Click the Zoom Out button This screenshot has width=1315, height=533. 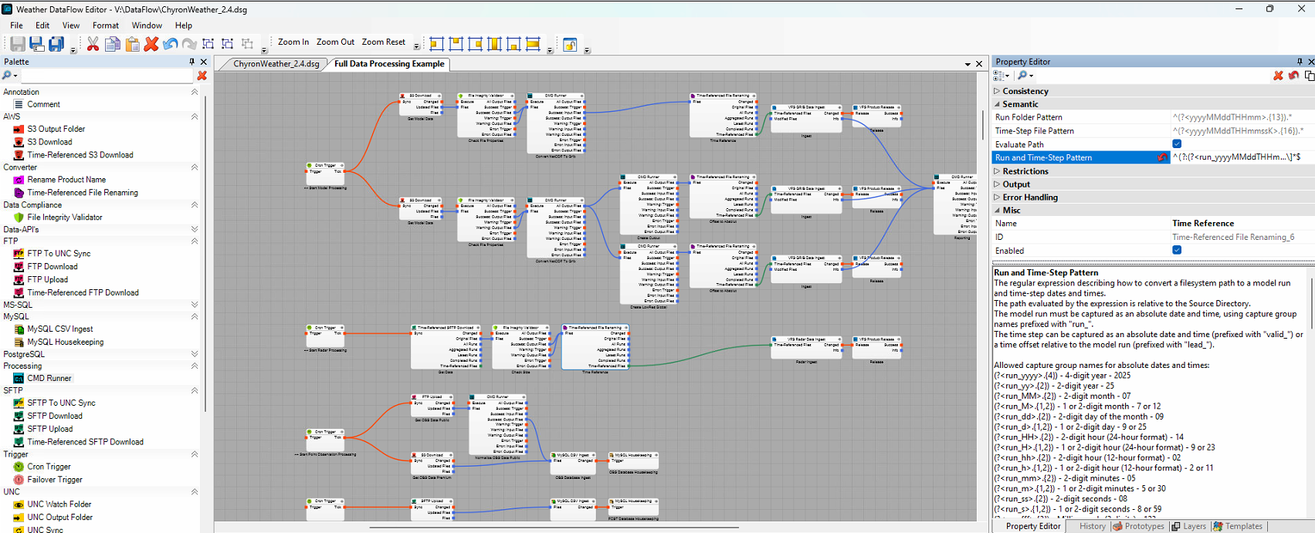pyautogui.click(x=335, y=42)
